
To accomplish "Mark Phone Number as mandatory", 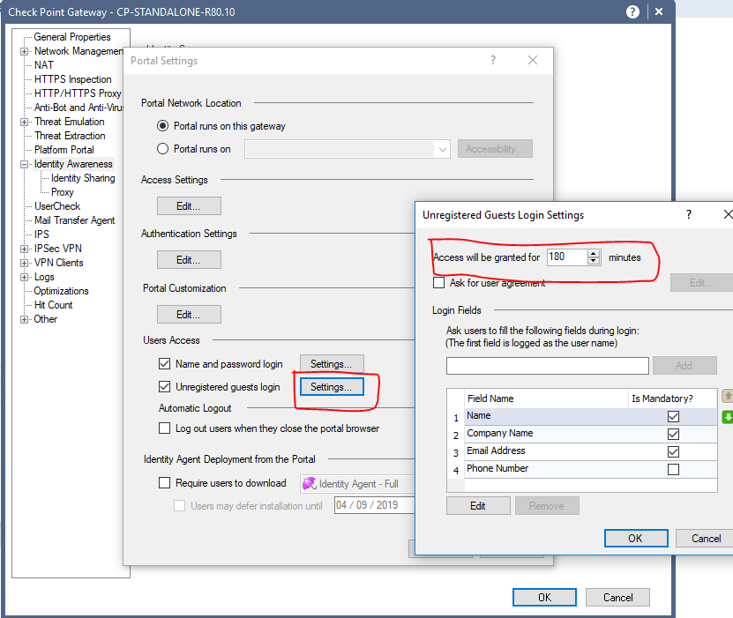I will [674, 468].
